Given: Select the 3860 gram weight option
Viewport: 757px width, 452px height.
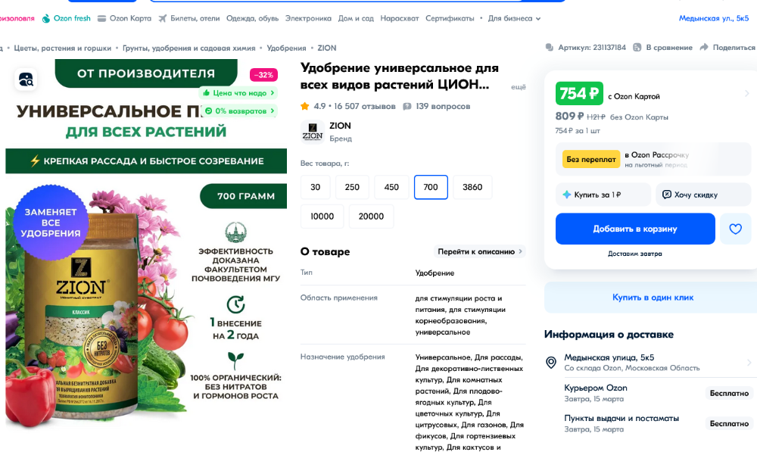Looking at the screenshot, I should [472, 187].
